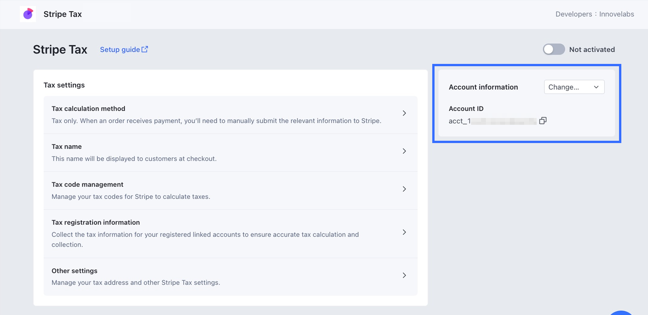Click the blue chat bubble at bottom right

(x=621, y=313)
